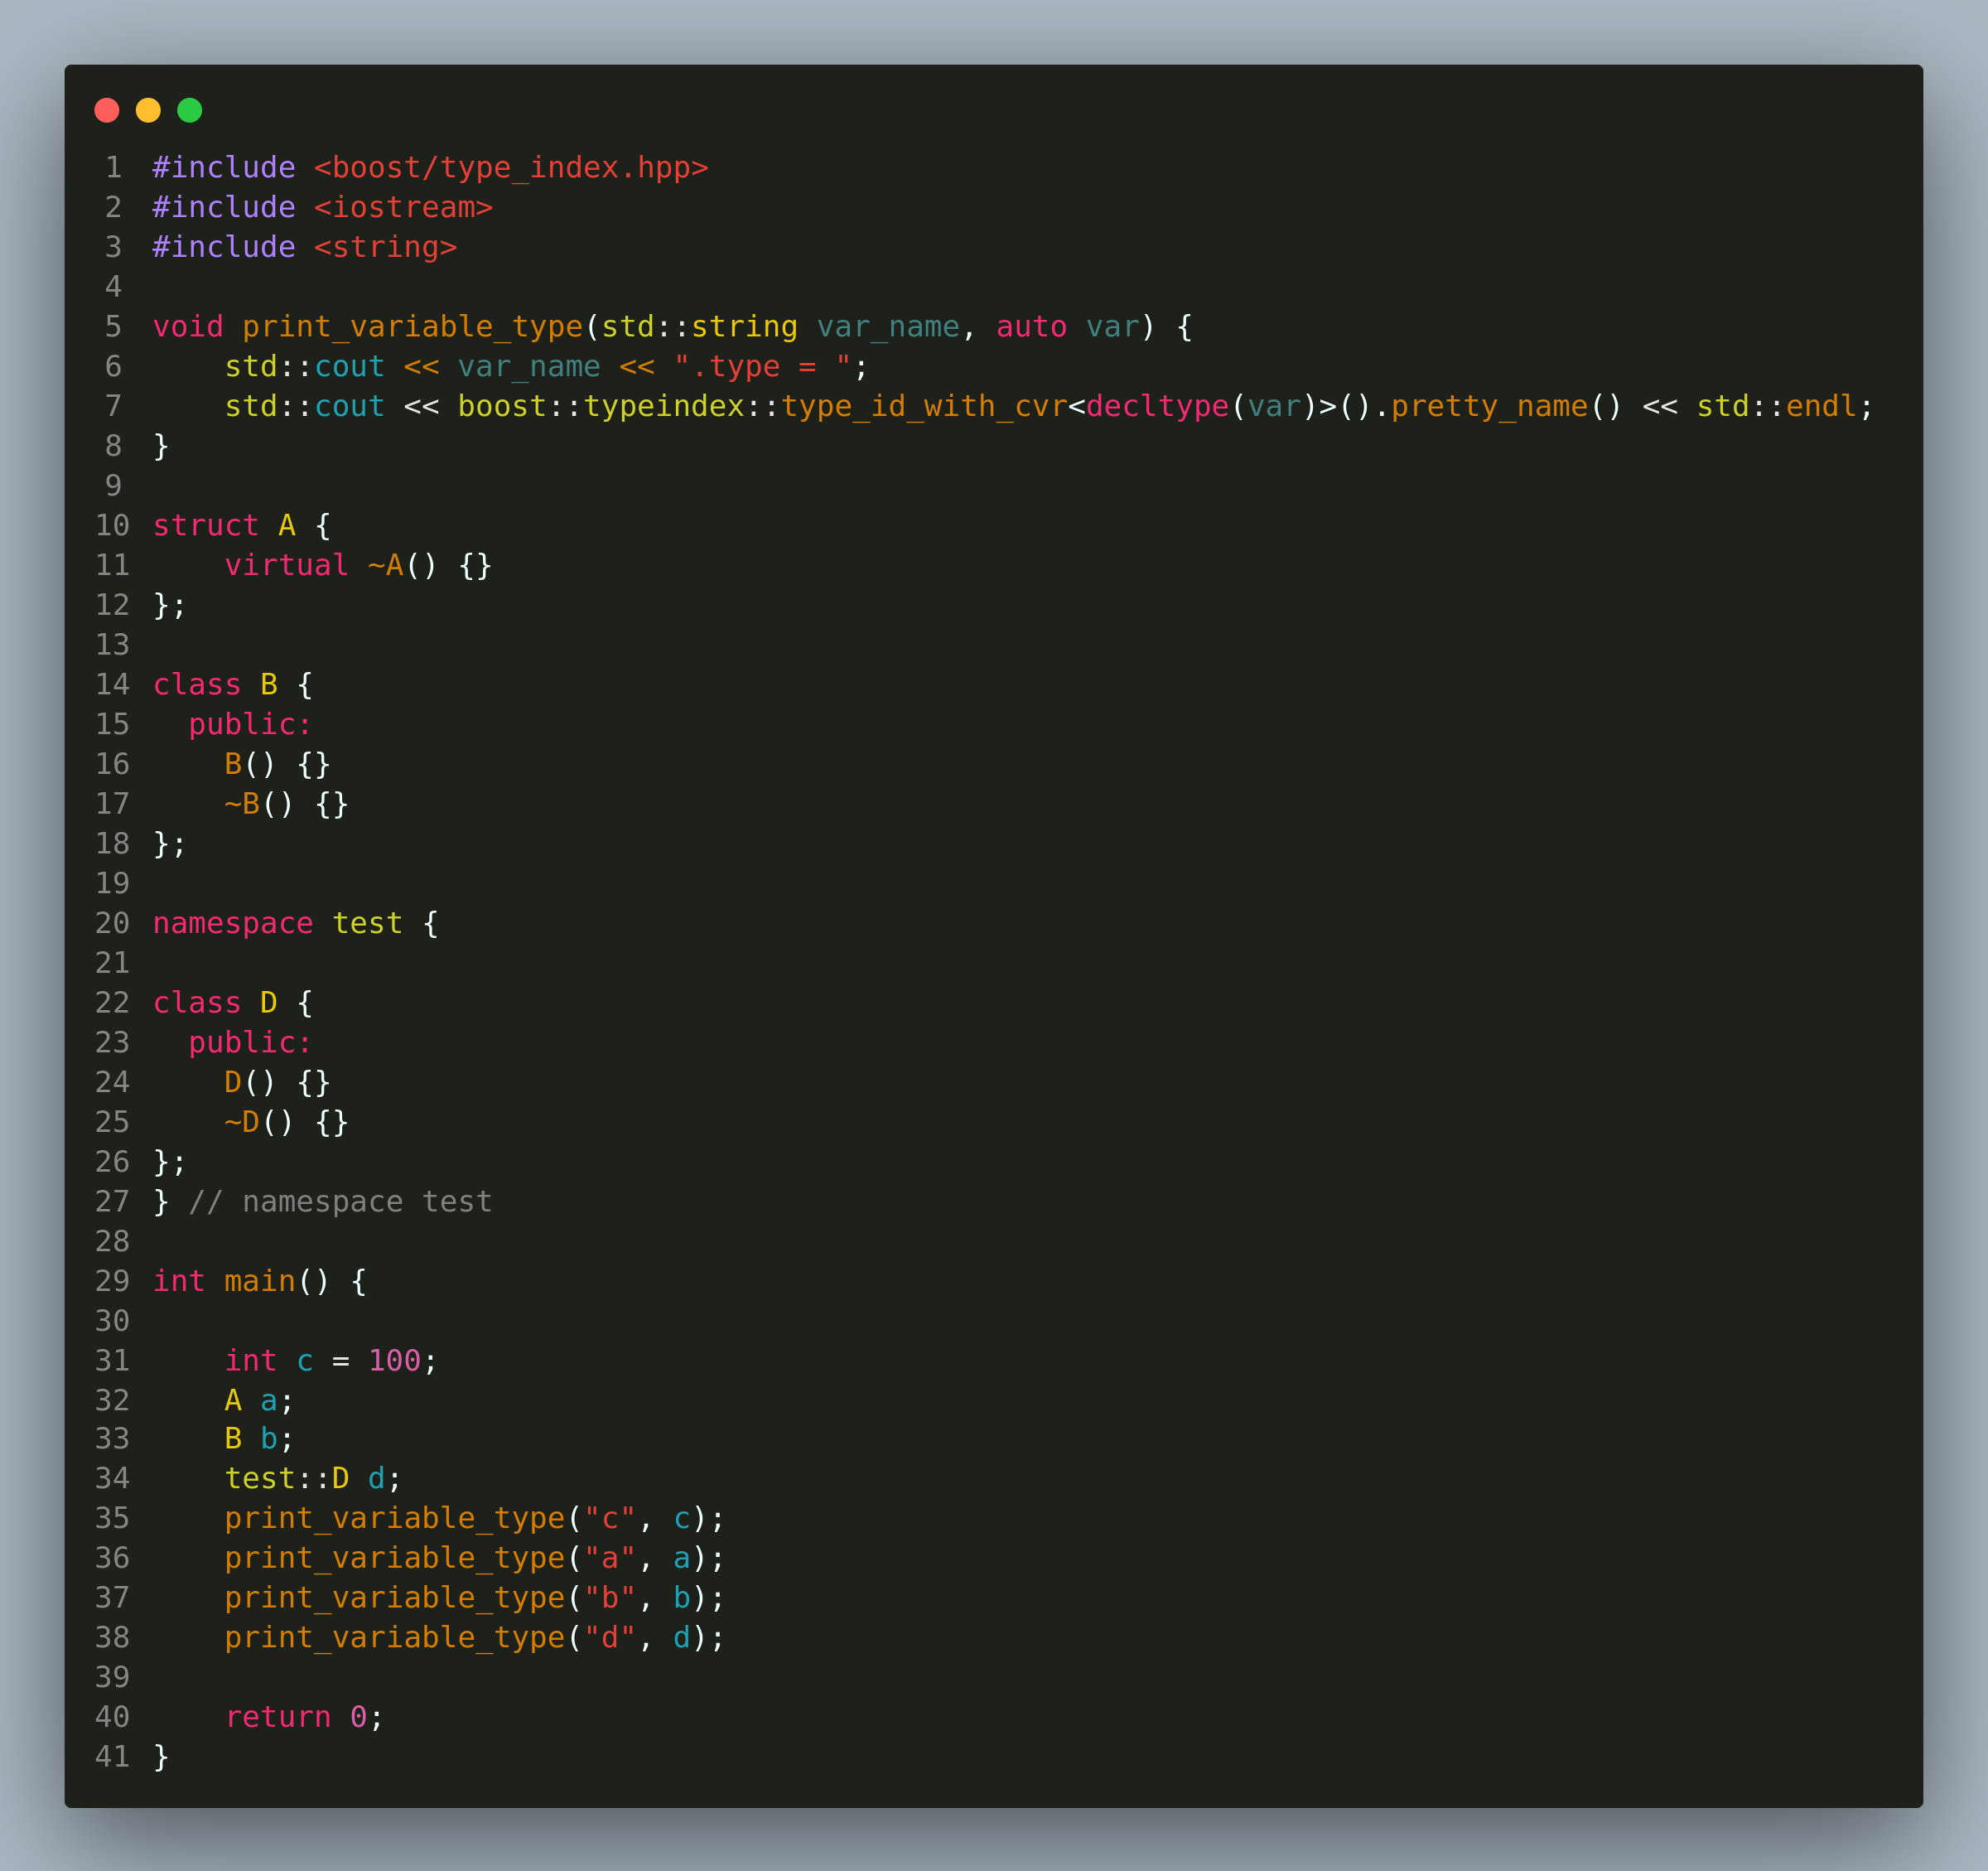Click 'void' keyword on line 5
Screen dimensions: 1988x1871
188,327
